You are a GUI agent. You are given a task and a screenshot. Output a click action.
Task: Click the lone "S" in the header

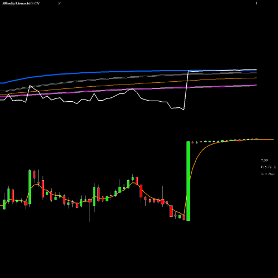point(59,3)
